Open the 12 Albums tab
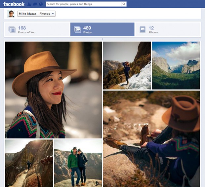The height and width of the screenshot is (187, 205). point(167,30)
